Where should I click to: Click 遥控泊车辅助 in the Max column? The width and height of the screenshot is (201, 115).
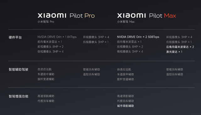[175, 74]
